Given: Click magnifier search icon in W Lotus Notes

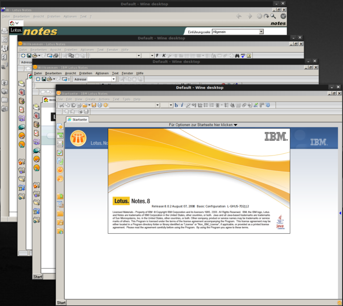Looking at the screenshot, I should pos(273,16).
